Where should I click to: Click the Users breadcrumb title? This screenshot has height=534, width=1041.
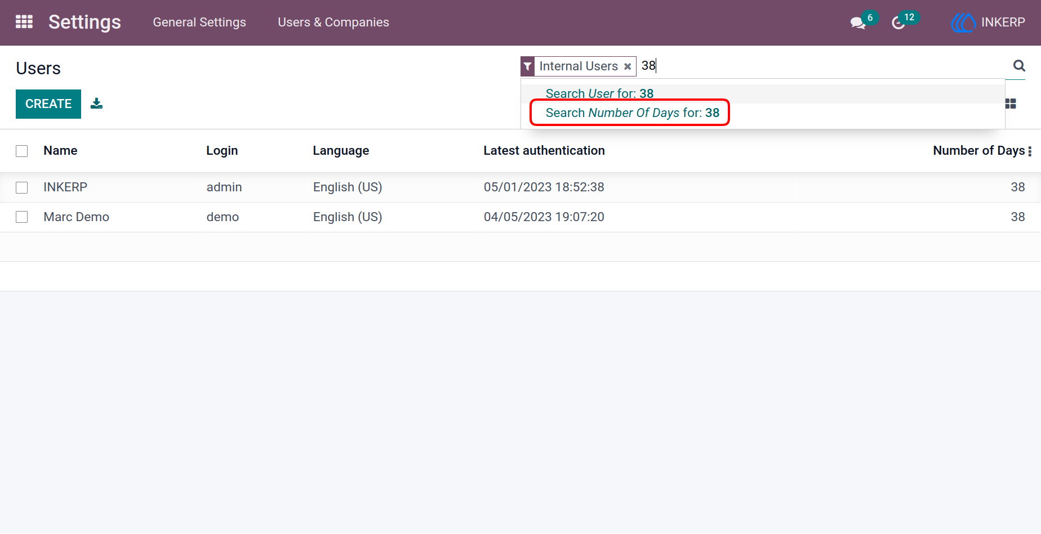[x=38, y=68]
